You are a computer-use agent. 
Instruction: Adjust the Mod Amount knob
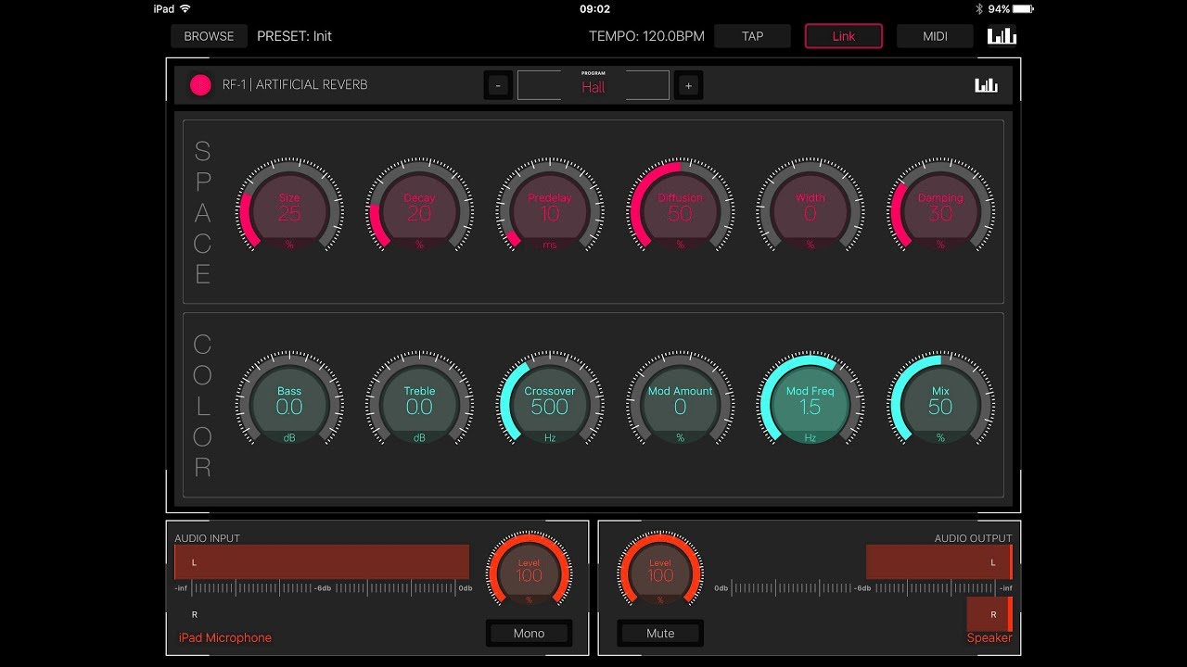(680, 405)
